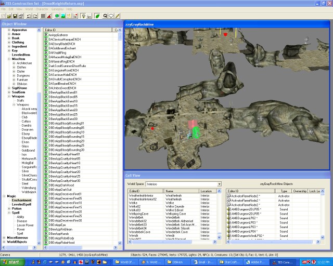The height and width of the screenshot is (266, 333).
Task: Select DAKhajiitRing in the object list
Action: coord(57,52)
